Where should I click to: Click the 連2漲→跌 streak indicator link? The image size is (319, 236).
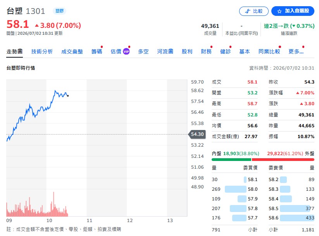289,26
